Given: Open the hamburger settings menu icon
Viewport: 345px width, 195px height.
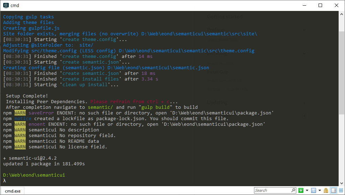Looking at the screenshot, I should [x=341, y=190].
